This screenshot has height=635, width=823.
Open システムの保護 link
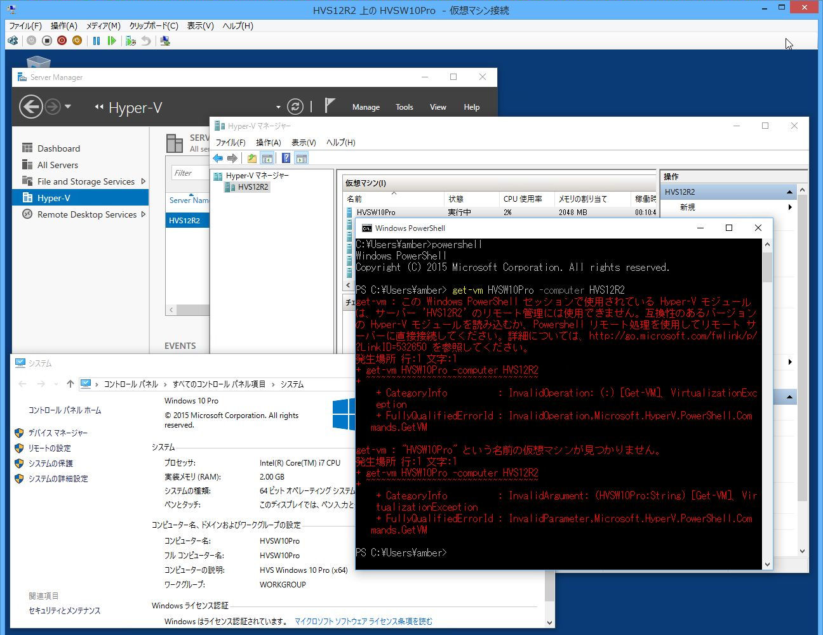click(50, 463)
